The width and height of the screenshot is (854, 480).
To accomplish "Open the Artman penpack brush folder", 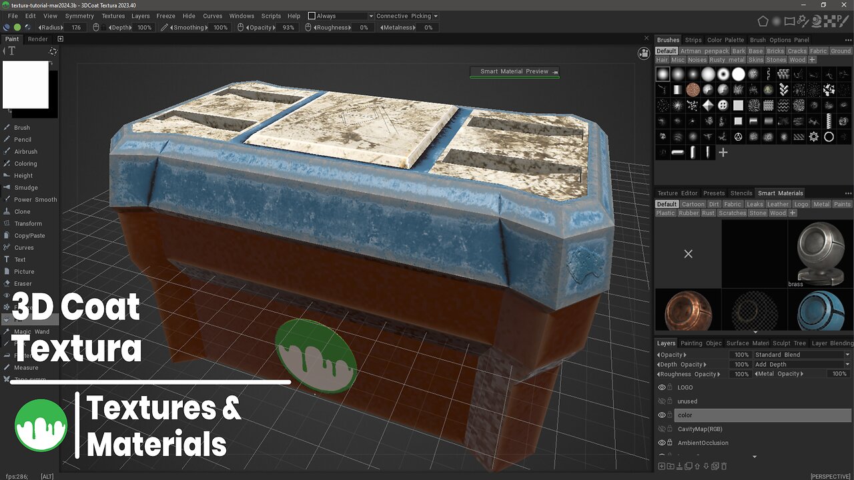I will pos(705,51).
